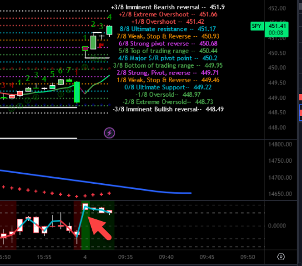Click the 450.50 price axis label
The height and width of the screenshot is (266, 302).
277,53
